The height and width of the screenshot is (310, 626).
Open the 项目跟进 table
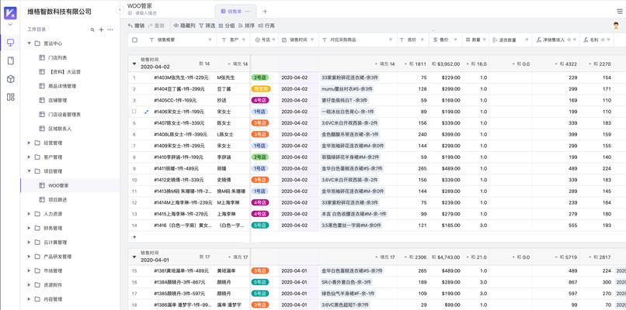point(57,200)
